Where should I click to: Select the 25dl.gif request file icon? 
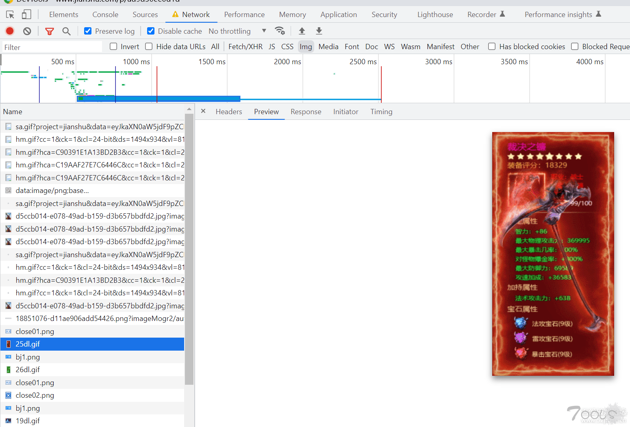tap(8, 344)
